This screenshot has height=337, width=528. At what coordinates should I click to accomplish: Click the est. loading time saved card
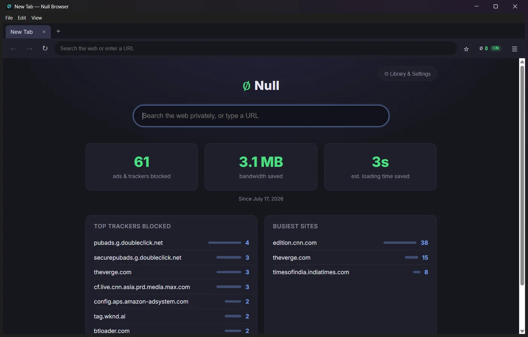[380, 167]
